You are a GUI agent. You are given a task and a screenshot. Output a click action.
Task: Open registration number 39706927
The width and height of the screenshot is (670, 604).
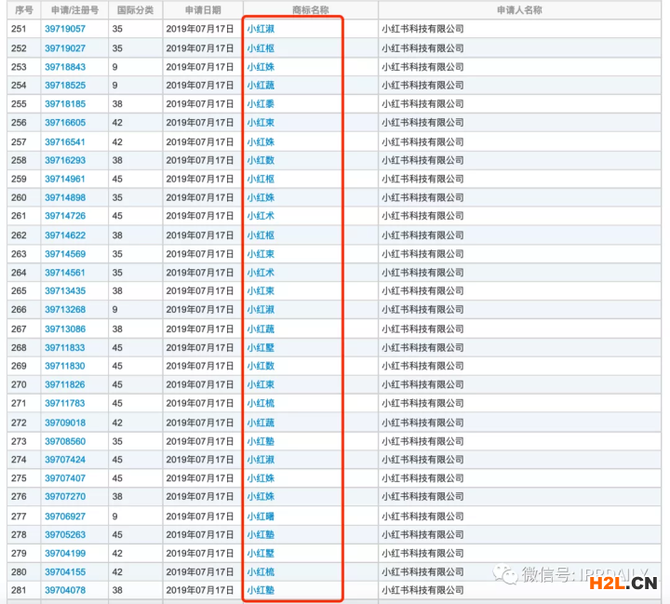tap(65, 517)
